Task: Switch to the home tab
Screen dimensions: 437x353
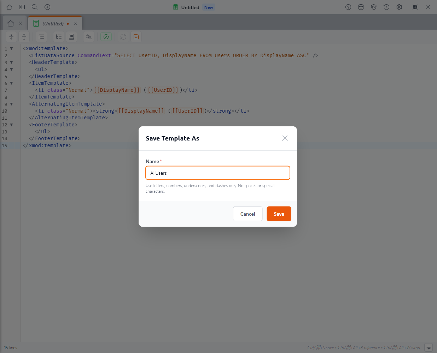Action: point(11,23)
